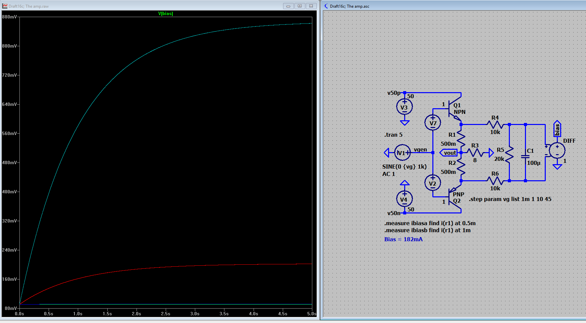
Task: Click the AC 1 text under V1
Action: coord(389,174)
